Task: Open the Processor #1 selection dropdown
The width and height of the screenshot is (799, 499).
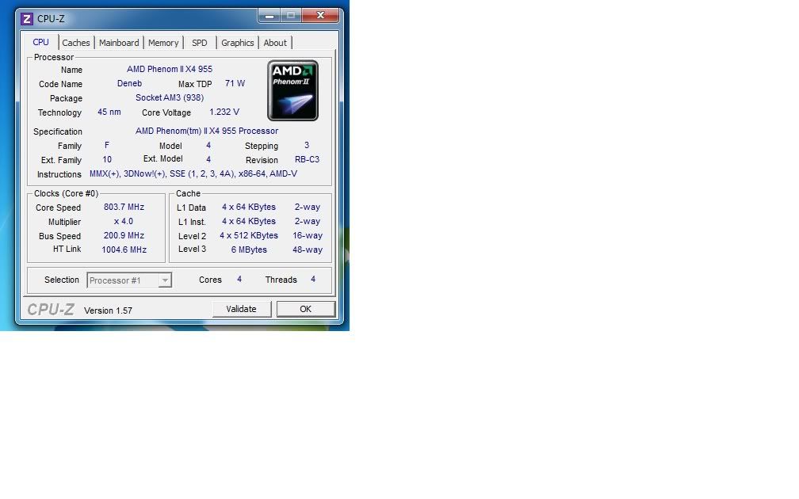Action: pyautogui.click(x=129, y=280)
